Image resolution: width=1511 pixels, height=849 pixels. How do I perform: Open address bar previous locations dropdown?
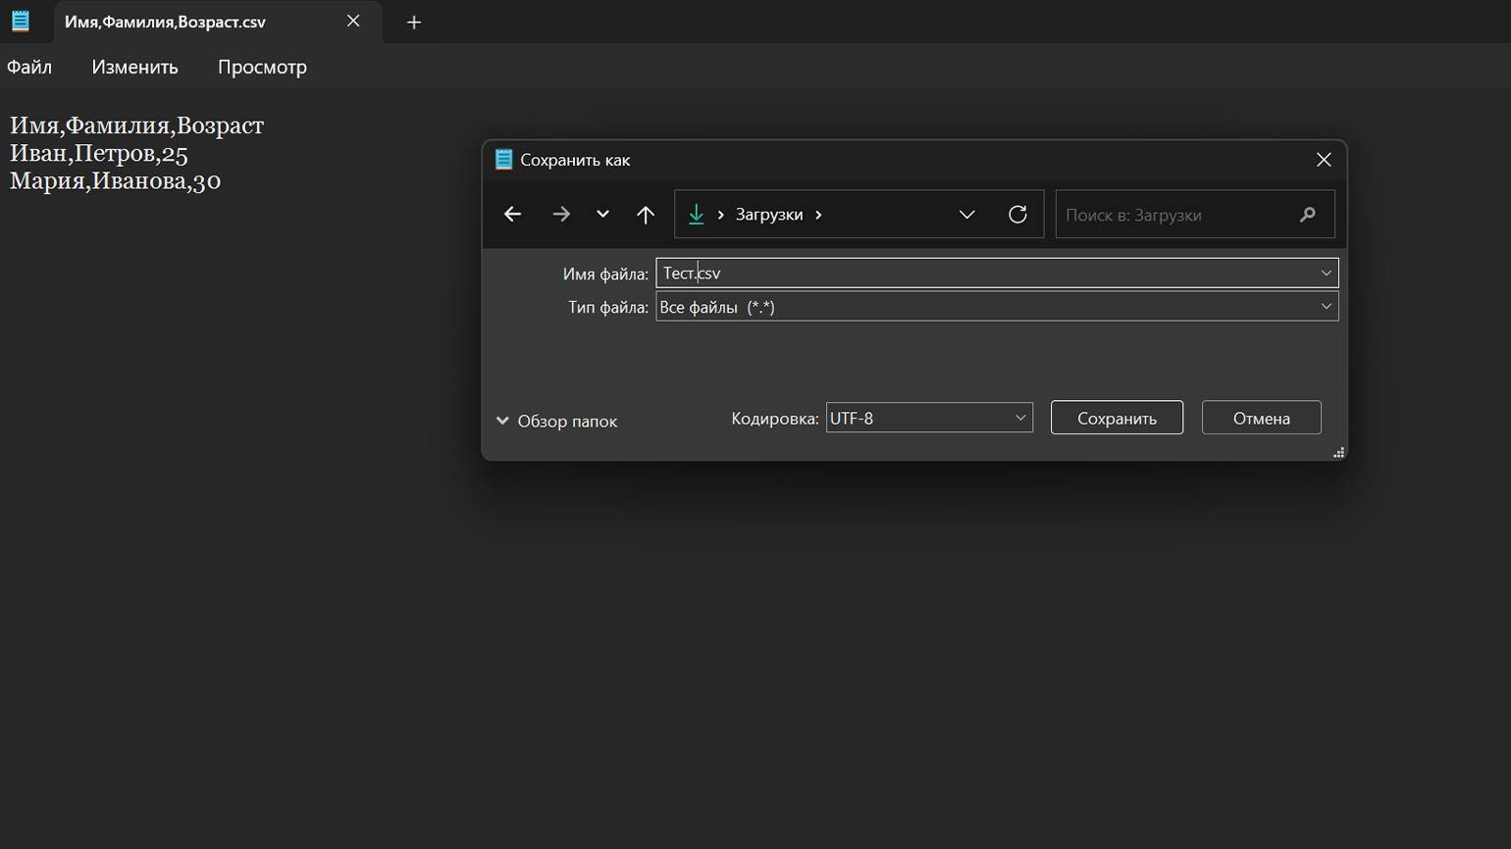click(x=966, y=214)
